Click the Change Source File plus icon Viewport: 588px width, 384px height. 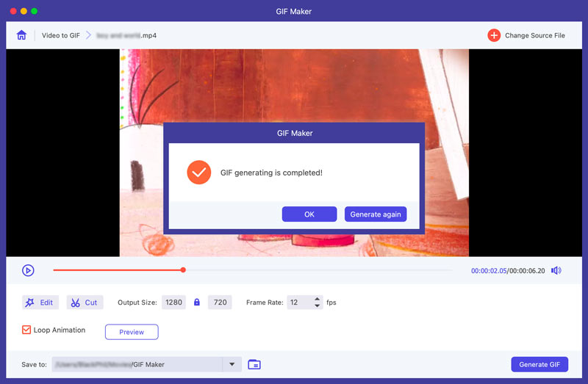pyautogui.click(x=494, y=35)
